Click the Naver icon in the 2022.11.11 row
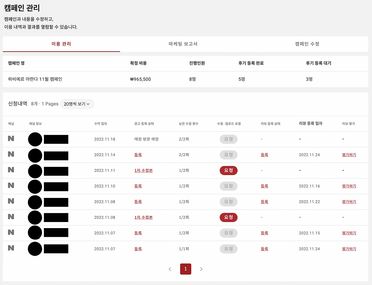The height and width of the screenshot is (285, 372). (x=11, y=170)
